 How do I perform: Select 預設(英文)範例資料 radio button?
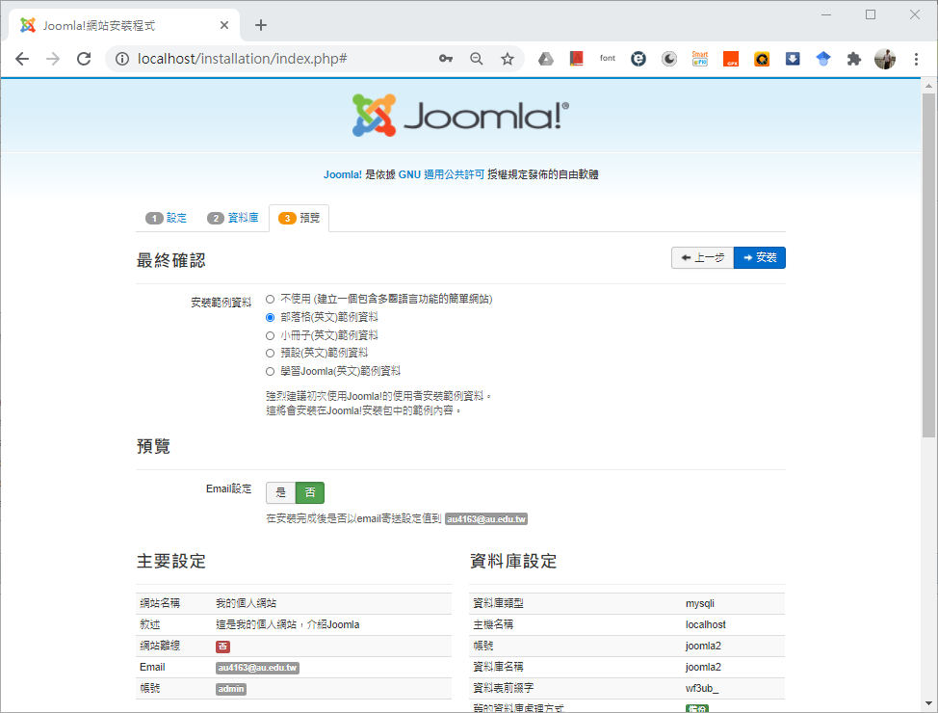coord(271,354)
